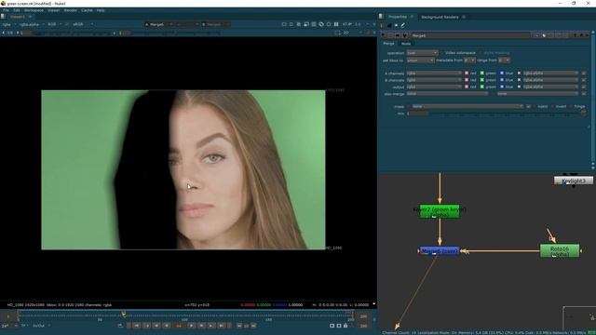
Task: Enable the Video colorspace checkbox
Action: click(x=441, y=53)
